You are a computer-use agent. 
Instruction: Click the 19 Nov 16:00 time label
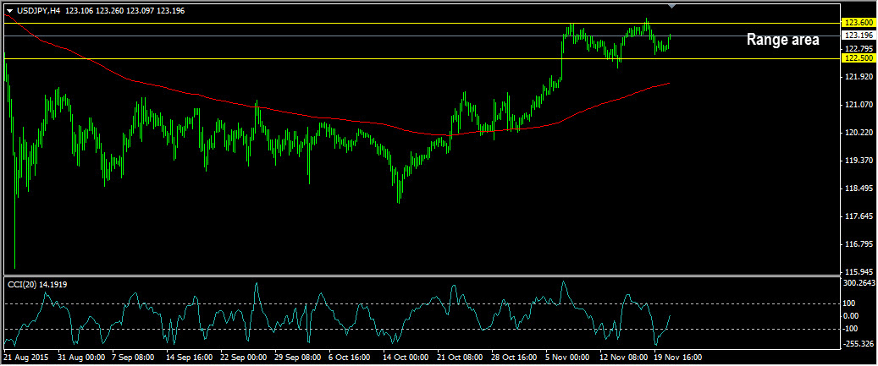click(677, 357)
